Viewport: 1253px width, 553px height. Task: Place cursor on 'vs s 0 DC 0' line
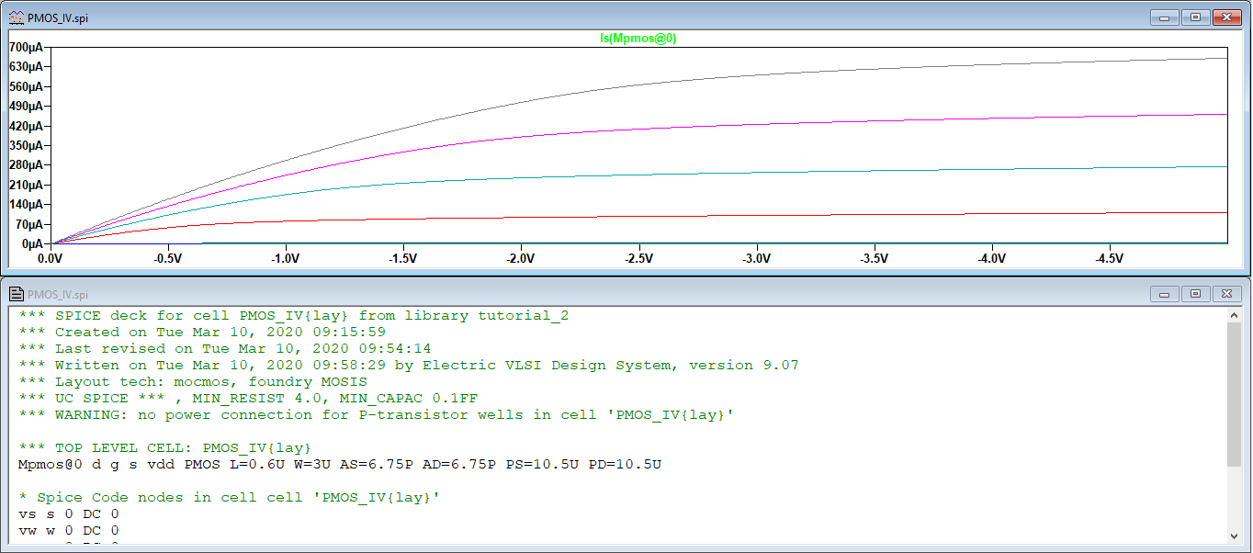point(69,514)
